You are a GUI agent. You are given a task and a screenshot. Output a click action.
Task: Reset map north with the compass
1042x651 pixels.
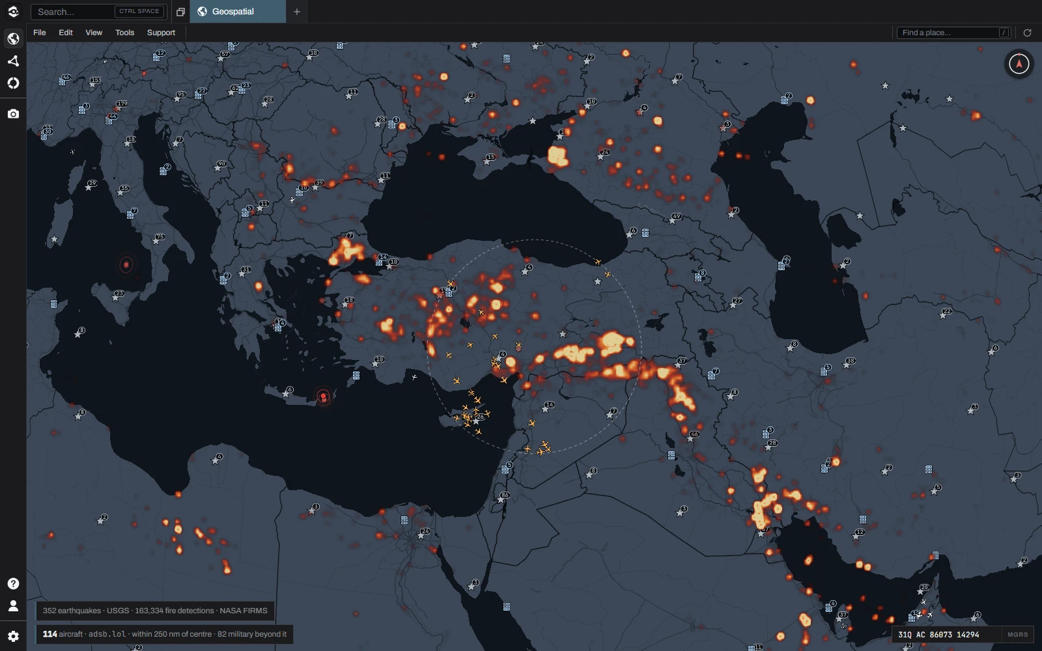(x=1019, y=64)
